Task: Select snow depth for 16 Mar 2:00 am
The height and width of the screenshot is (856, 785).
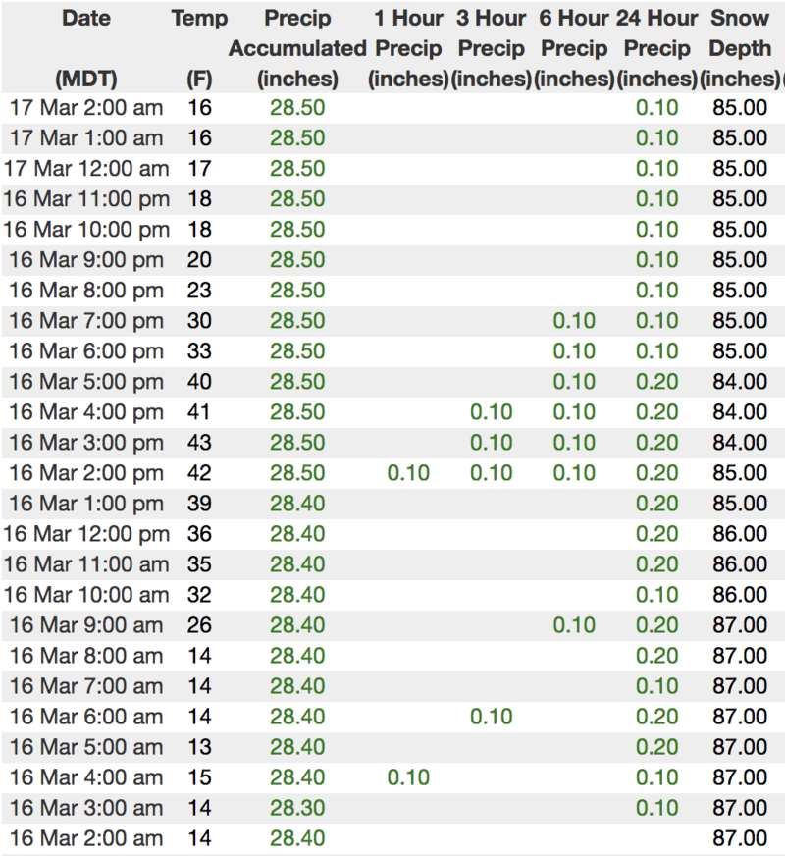Action: (740, 838)
